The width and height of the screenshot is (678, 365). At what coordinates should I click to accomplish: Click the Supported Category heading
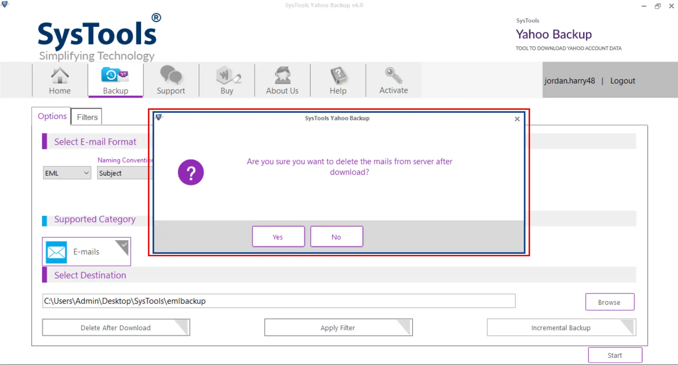tap(95, 219)
